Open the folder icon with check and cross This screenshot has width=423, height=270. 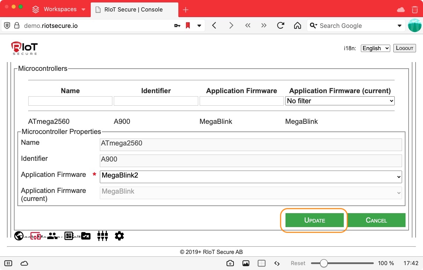click(x=86, y=236)
